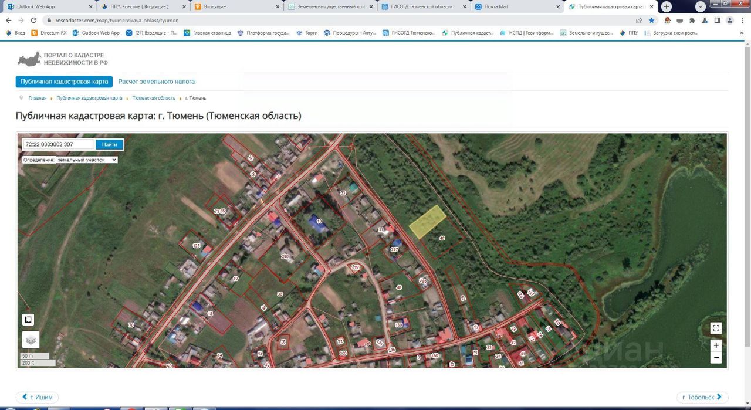
Task: Open the Процедуры :: Акту... bookmark
Action: tap(350, 33)
